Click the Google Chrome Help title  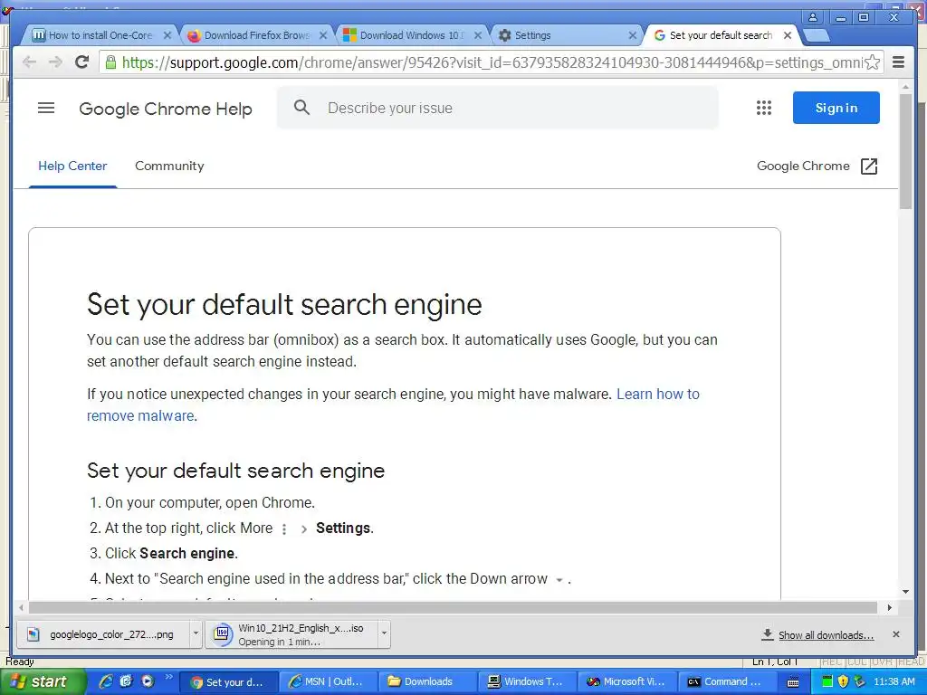click(166, 109)
